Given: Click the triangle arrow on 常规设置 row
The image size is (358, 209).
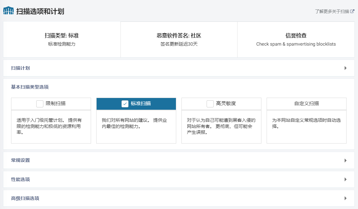Looking at the screenshot, I should point(345,160).
